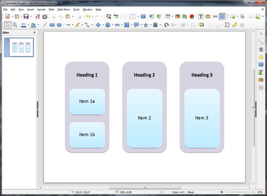Click the Paste clipboard icon

(x=68, y=16)
